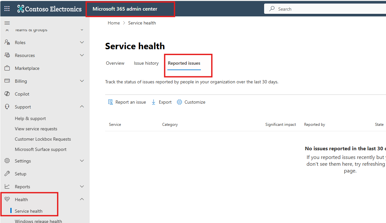Sort by the Category column header
This screenshot has width=386, height=223.
(x=170, y=125)
